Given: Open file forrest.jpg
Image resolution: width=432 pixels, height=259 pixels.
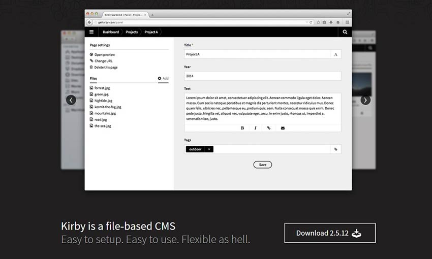Looking at the screenshot, I should (x=102, y=88).
